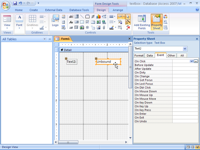Insert a Hyperlink control

(x=104, y=22)
